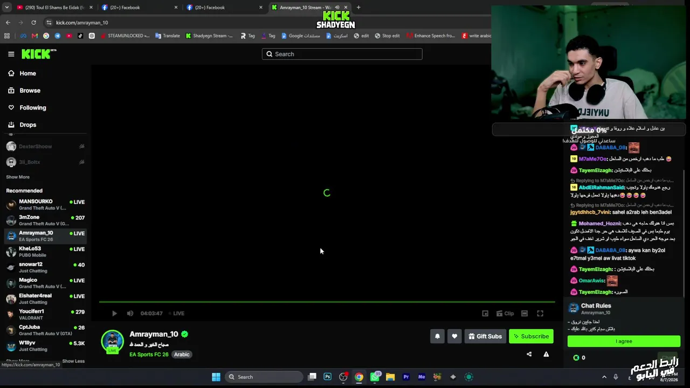Open snowar12 recommended channel

45,267
